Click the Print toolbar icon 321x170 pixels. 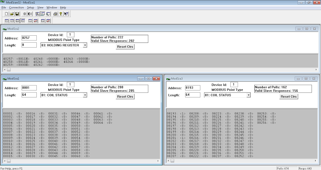click(x=55, y=14)
